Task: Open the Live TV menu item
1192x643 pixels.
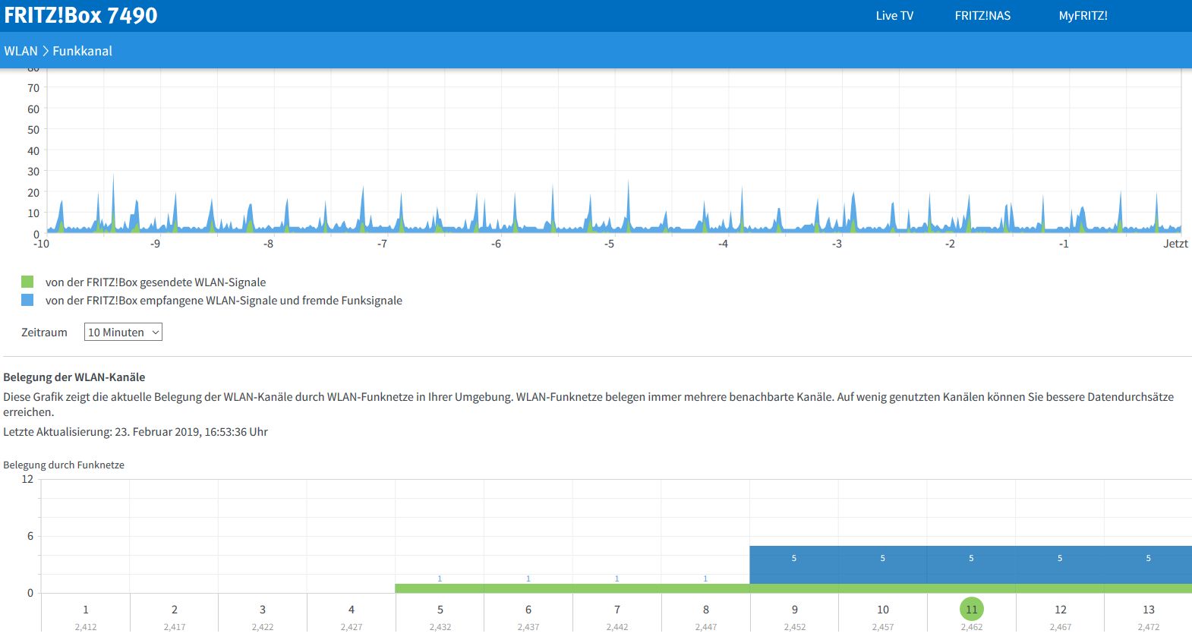Action: [894, 15]
